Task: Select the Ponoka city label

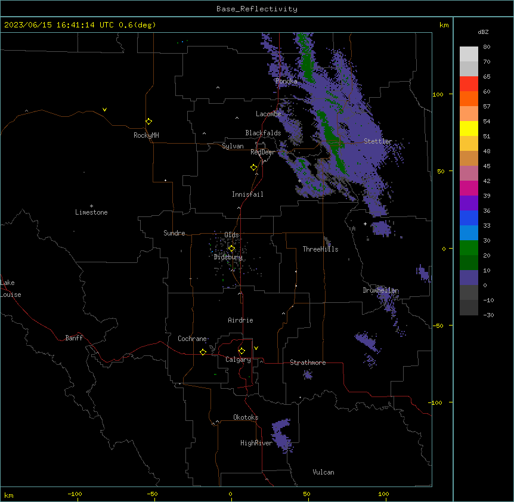Action: coord(286,81)
